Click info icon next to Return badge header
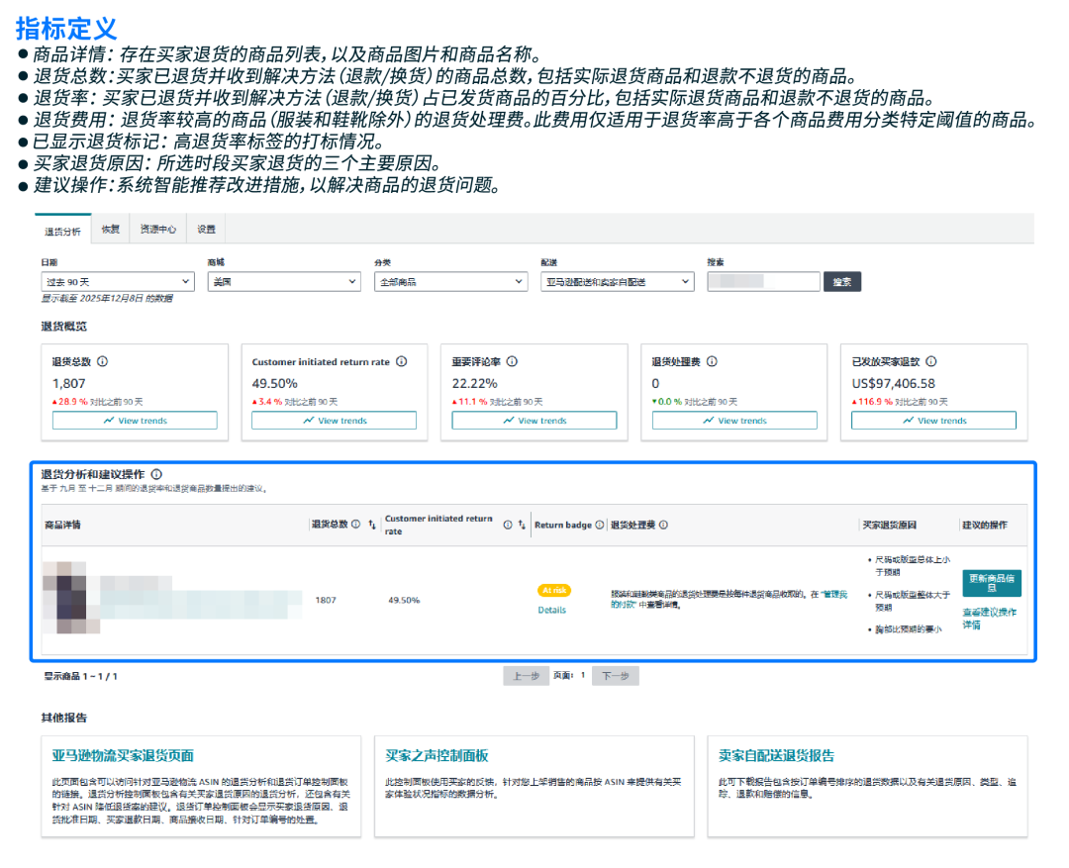Screen dimensions: 1069x868 tap(600, 526)
